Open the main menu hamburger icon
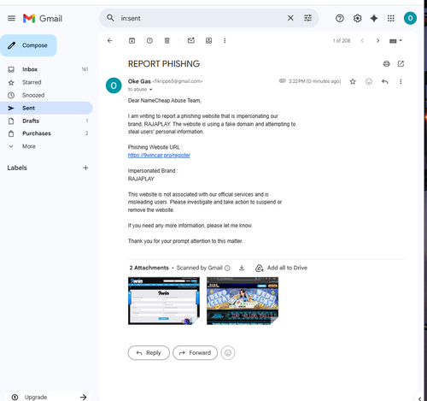Image resolution: width=427 pixels, height=401 pixels. [11, 19]
